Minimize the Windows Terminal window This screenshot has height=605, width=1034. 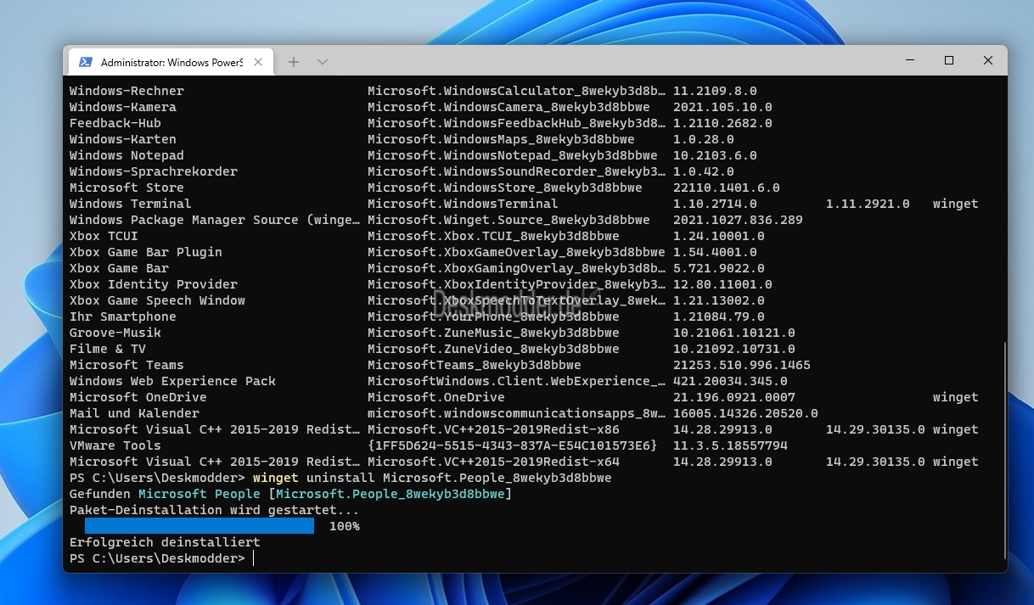coord(910,60)
